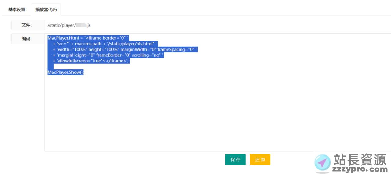Click the 文件 label
The width and height of the screenshot is (391, 174).
pos(27,25)
